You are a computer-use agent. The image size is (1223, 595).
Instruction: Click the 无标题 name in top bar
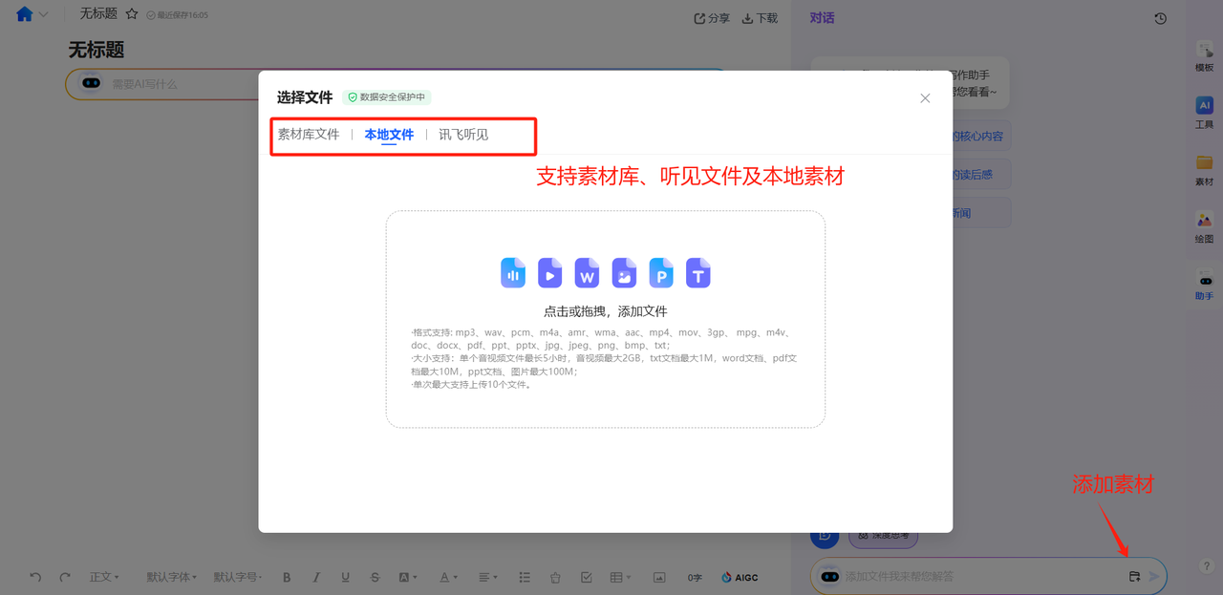click(98, 14)
